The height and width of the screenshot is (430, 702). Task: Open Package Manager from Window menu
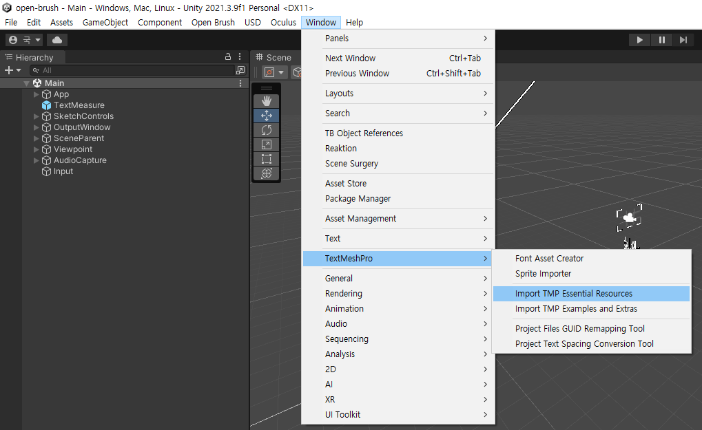click(398, 198)
